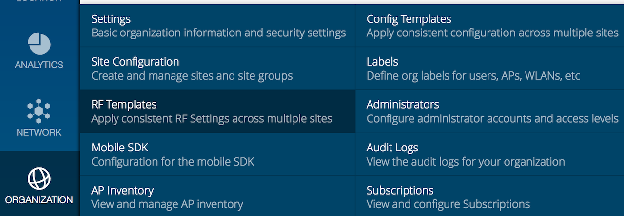624x216 pixels.
Task: Open Site Configuration
Action: pyautogui.click(x=135, y=62)
